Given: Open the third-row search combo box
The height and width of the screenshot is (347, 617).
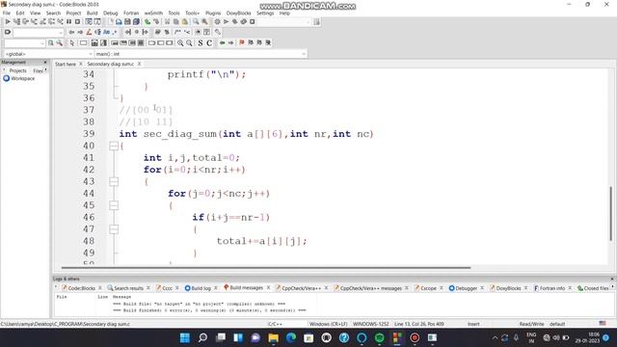Looking at the screenshot, I should pos(24,42).
